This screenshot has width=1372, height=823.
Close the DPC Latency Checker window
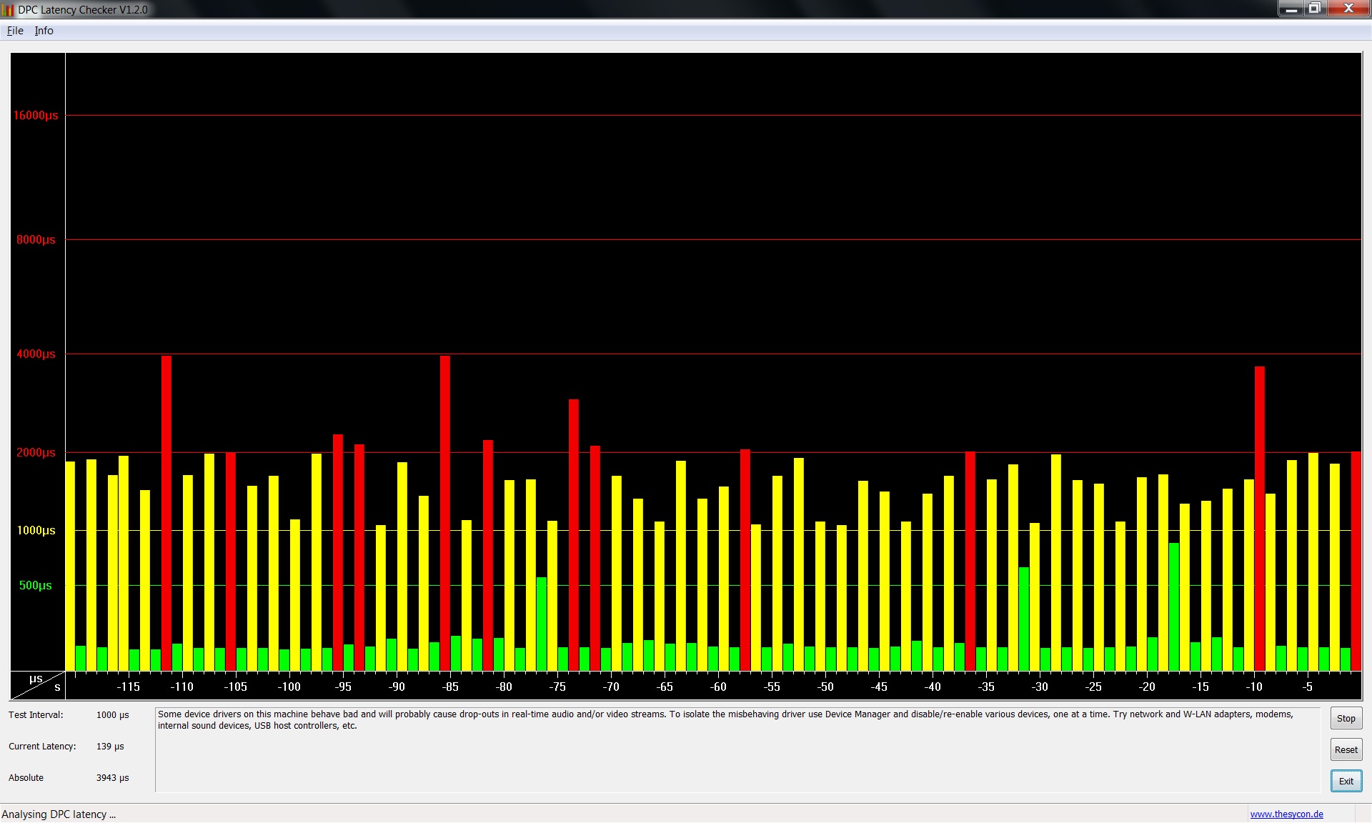point(1348,9)
